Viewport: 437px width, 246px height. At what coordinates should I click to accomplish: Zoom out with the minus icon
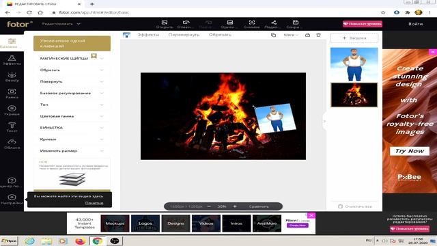(x=209, y=206)
